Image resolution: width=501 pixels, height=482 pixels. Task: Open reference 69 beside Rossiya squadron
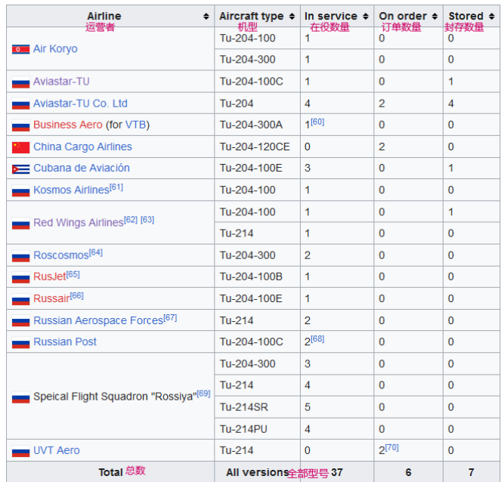pos(203,394)
